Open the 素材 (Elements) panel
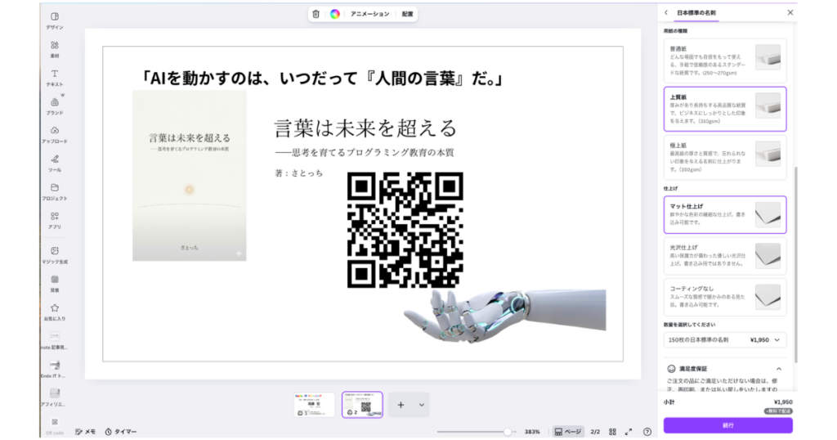Image resolution: width=837 pixels, height=440 pixels. click(x=54, y=48)
